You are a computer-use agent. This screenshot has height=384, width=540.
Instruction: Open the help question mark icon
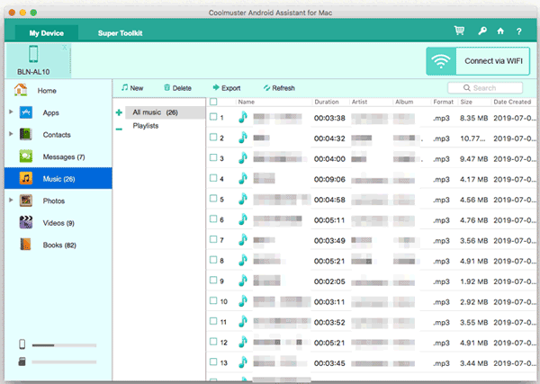click(x=519, y=31)
